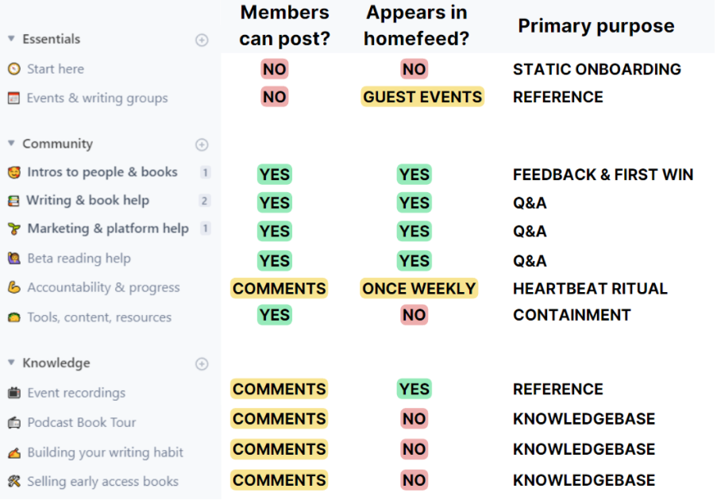717x500 pixels.
Task: Add a space with Essentials plus button
Action: pyautogui.click(x=202, y=40)
